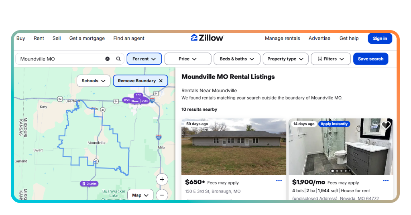This screenshot has height=215, width=411.
Task: Open Manage rentals
Action: 282,38
